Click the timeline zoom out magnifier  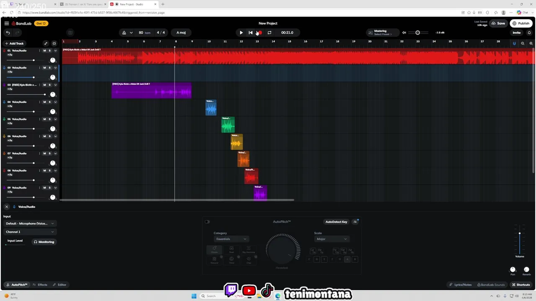pyautogui.click(x=523, y=43)
